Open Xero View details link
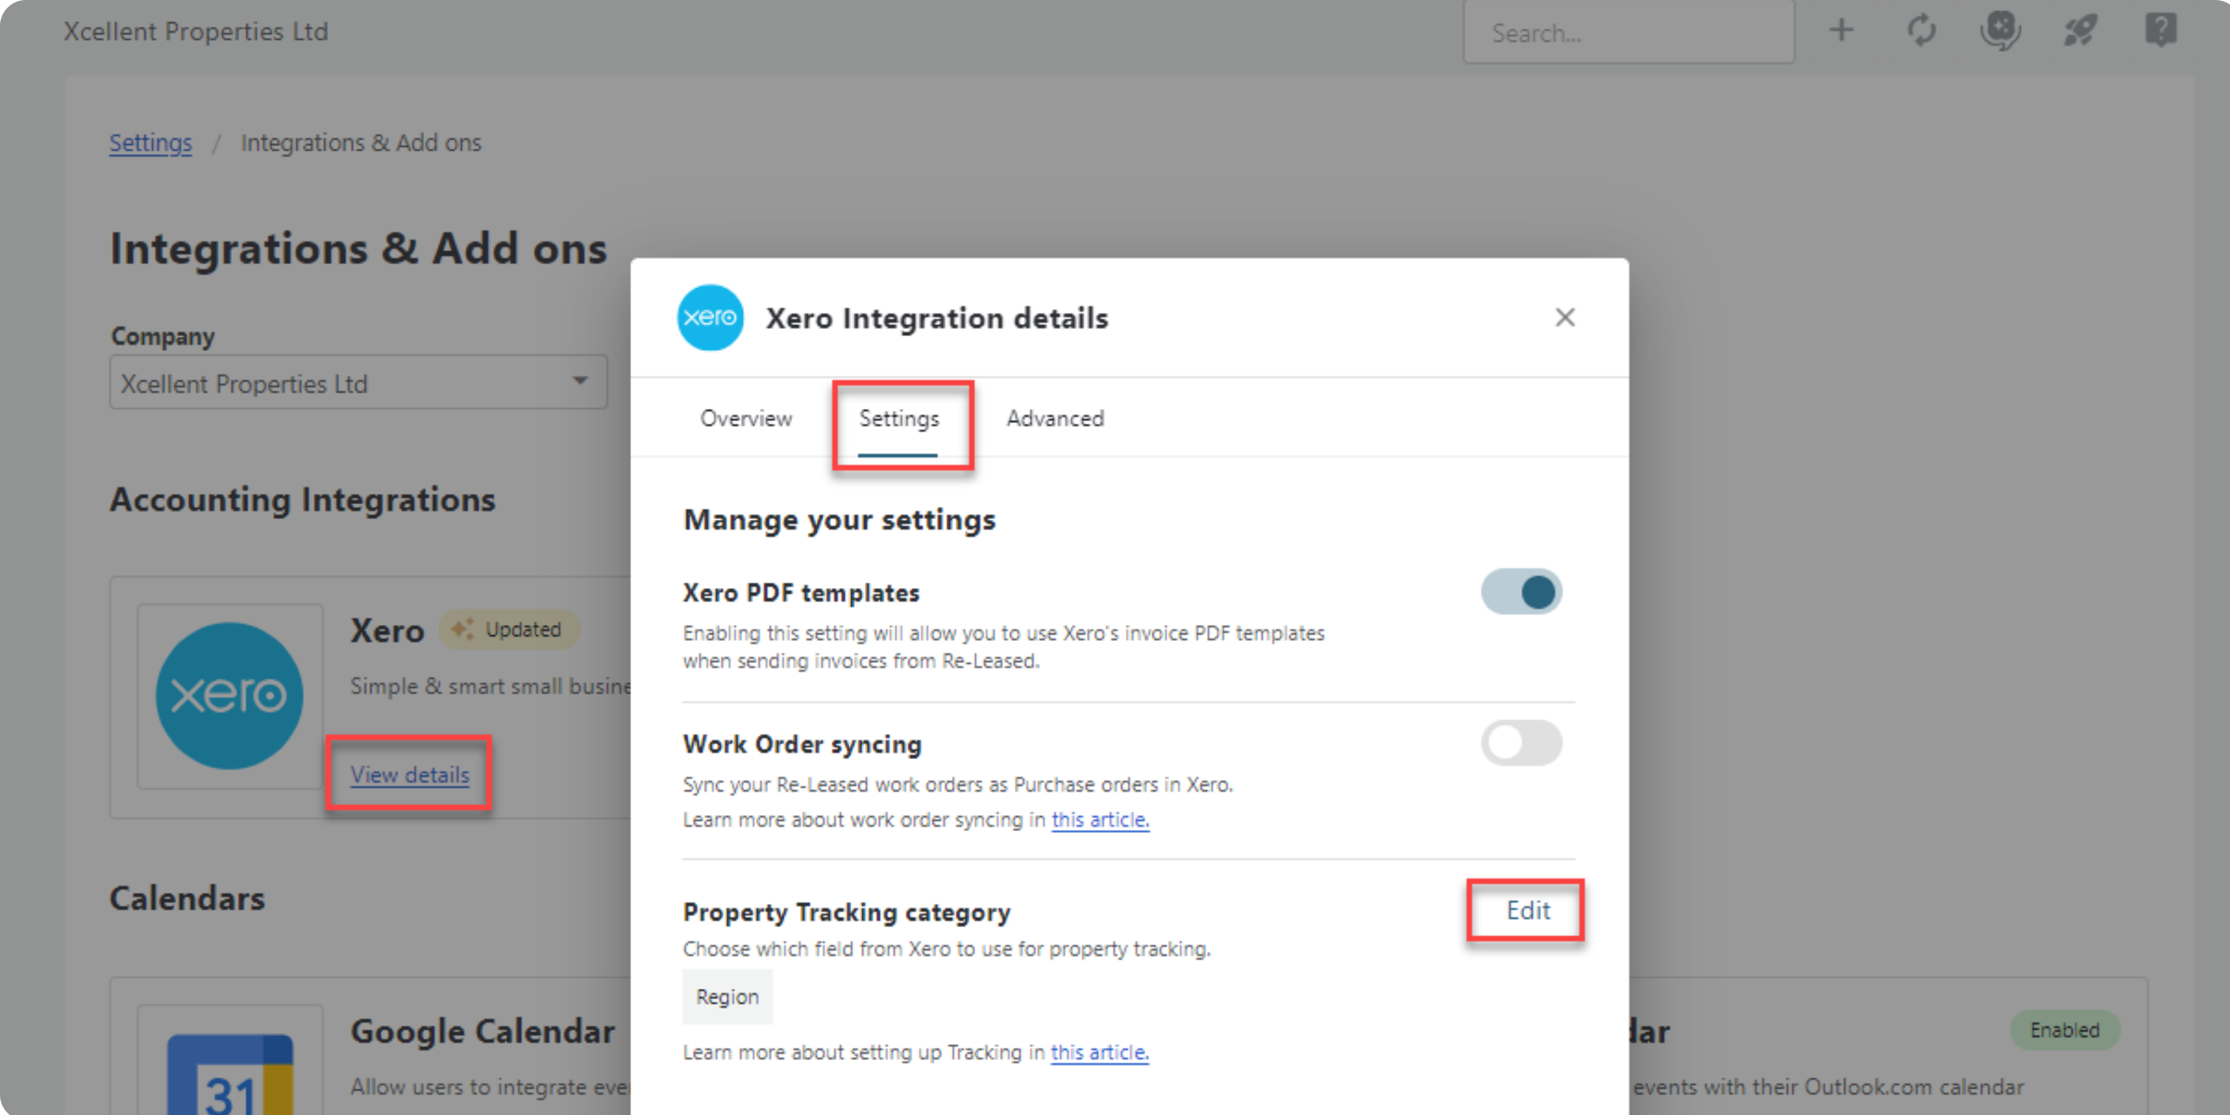 [409, 775]
